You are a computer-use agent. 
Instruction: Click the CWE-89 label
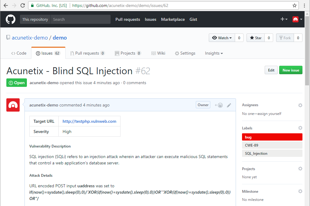(x=272, y=145)
